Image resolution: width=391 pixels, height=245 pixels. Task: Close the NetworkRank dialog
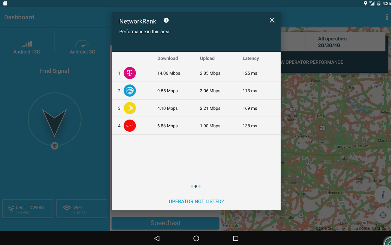tap(272, 20)
